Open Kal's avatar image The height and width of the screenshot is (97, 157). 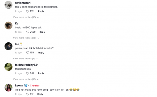pos(9,26)
